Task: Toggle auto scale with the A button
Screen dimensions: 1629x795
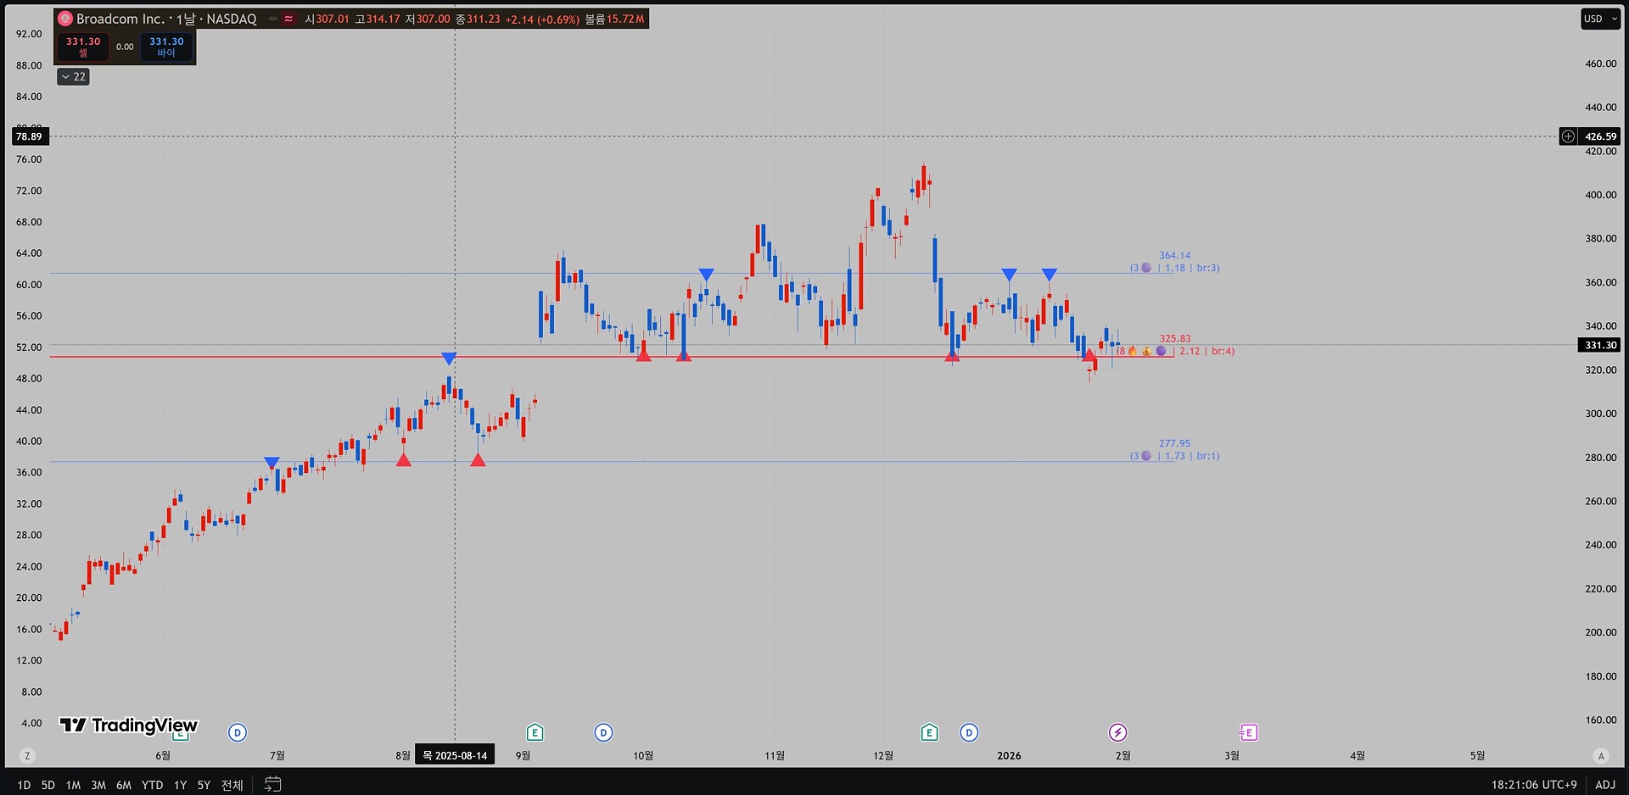Action: pyautogui.click(x=1601, y=756)
